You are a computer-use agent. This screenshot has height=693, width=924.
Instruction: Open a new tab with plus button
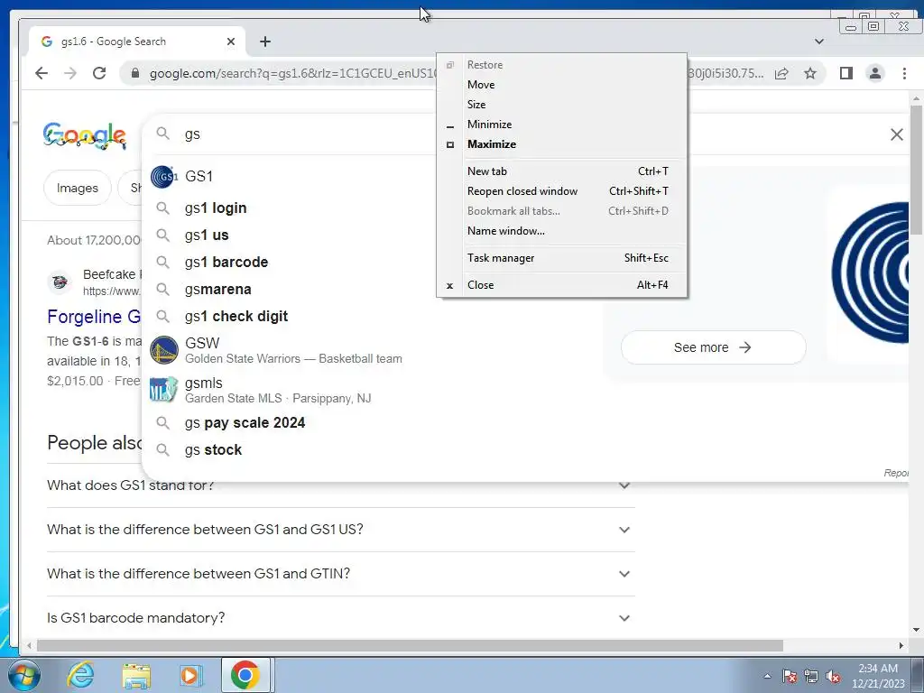(265, 42)
